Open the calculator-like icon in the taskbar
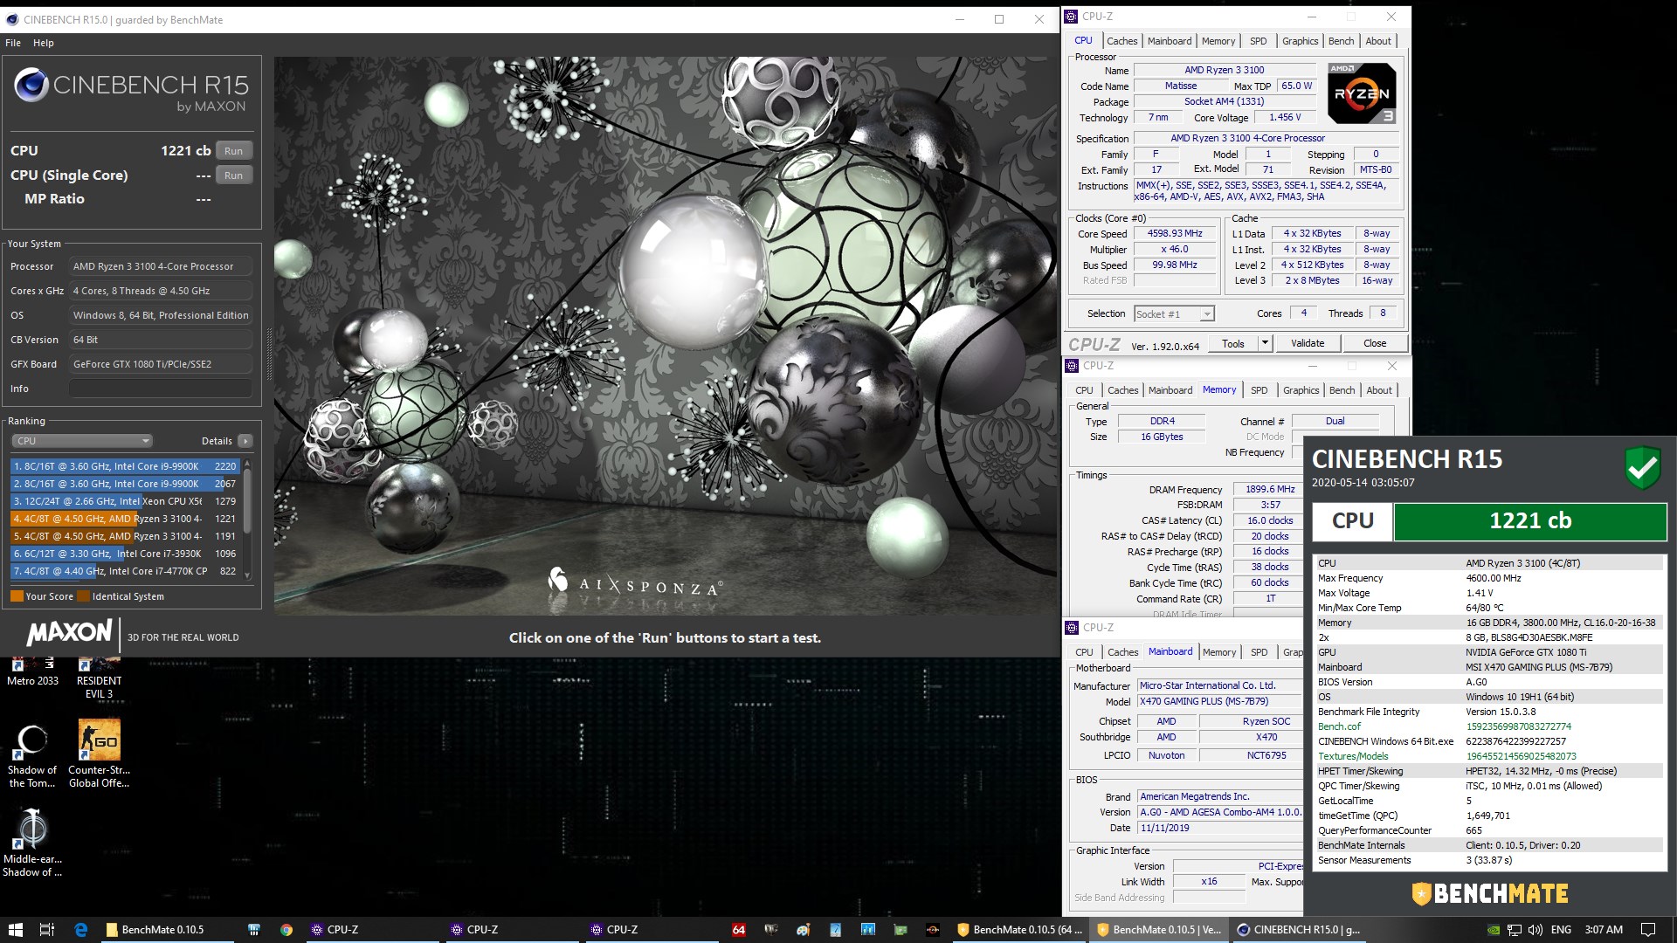 pos(254,930)
